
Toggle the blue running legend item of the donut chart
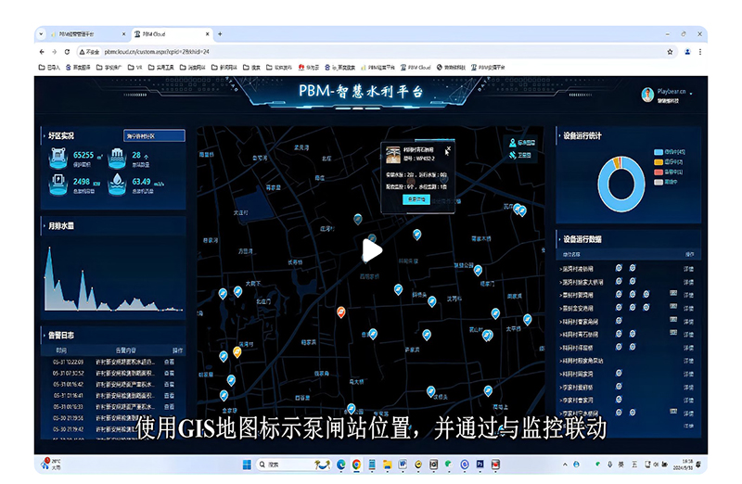(669, 152)
